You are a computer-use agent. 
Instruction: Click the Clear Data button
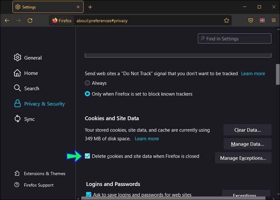click(x=247, y=130)
